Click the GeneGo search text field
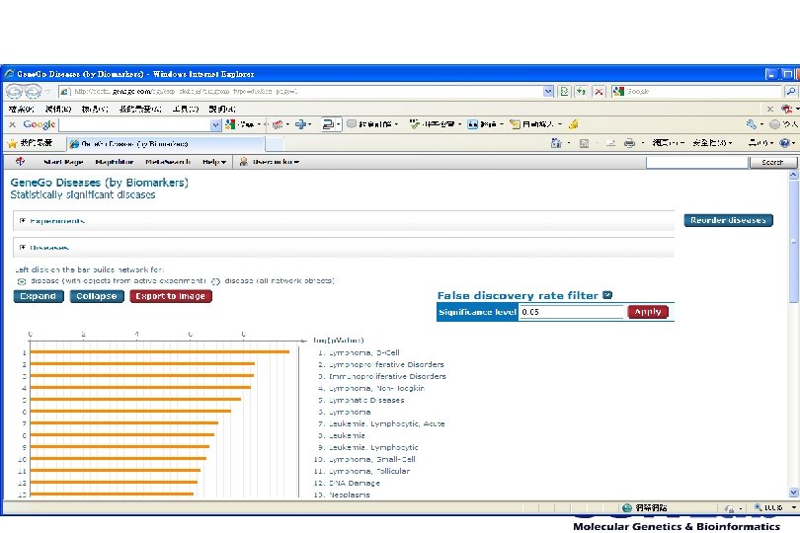 point(696,162)
